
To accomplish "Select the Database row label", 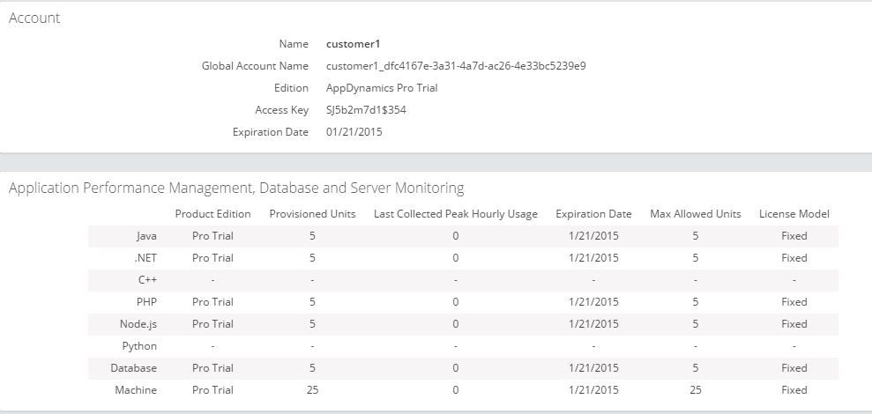I will (133, 368).
